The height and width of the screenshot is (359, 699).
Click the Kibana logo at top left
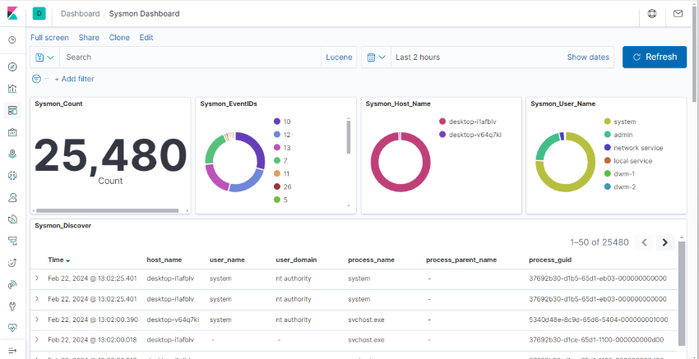(12, 13)
